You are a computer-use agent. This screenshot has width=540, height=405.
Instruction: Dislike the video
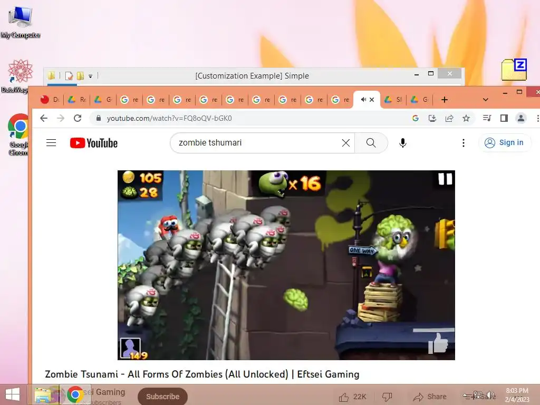click(387, 397)
